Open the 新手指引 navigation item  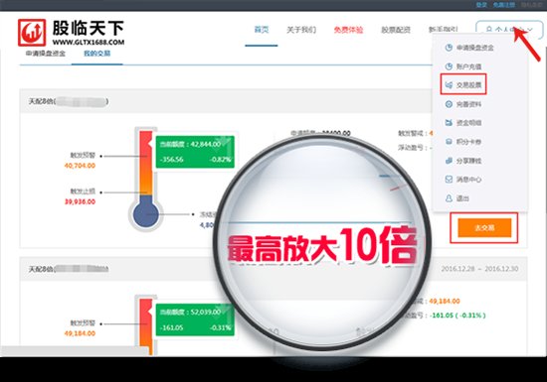(x=443, y=30)
